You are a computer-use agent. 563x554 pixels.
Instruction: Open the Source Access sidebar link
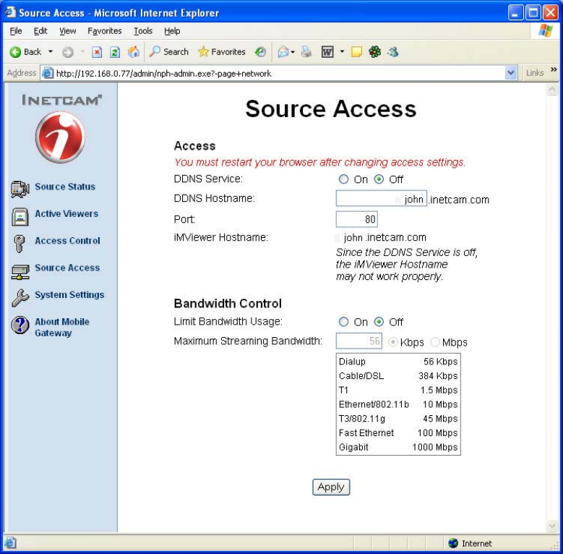[x=67, y=268]
